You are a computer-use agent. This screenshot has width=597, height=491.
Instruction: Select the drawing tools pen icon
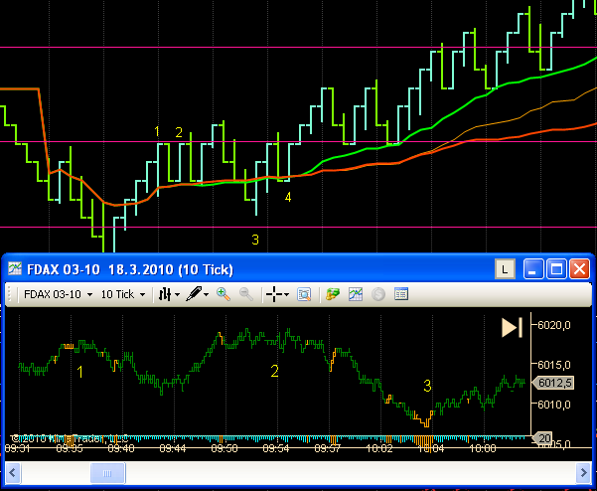pyautogui.click(x=194, y=294)
